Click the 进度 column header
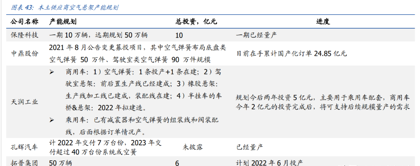 pos(323,21)
